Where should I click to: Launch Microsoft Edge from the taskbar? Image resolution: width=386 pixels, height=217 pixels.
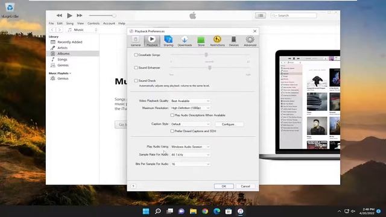point(217,211)
